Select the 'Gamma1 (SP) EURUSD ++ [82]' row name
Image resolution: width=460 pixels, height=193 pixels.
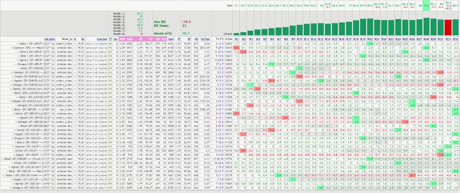pos(33,72)
